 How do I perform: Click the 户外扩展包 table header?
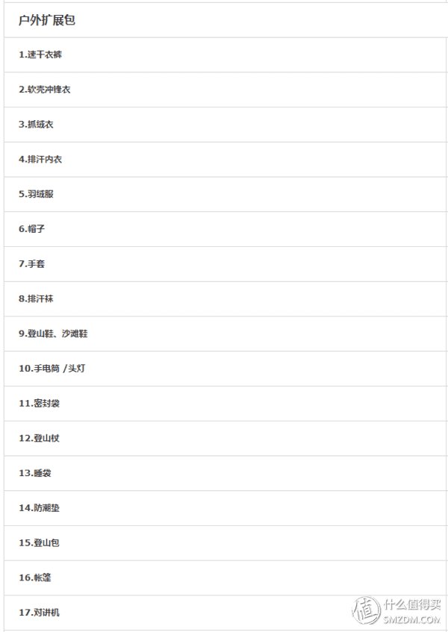(225, 20)
